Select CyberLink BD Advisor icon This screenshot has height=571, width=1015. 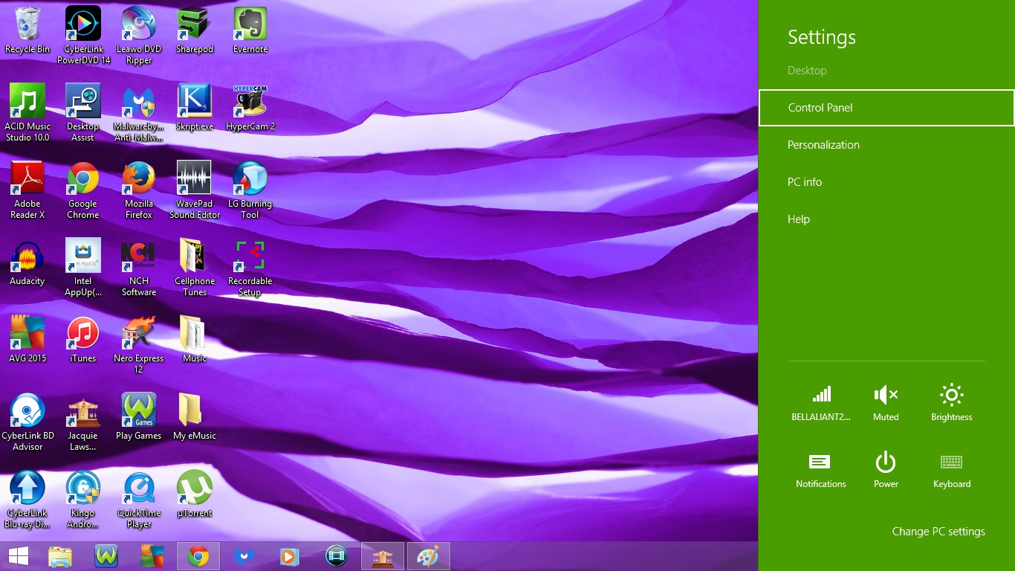click(x=27, y=422)
